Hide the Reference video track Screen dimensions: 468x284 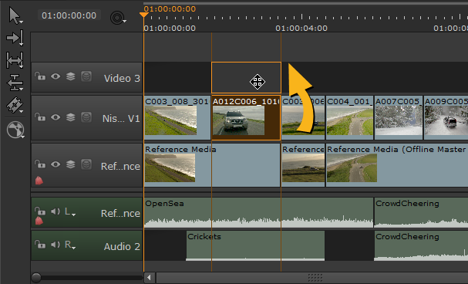click(56, 164)
